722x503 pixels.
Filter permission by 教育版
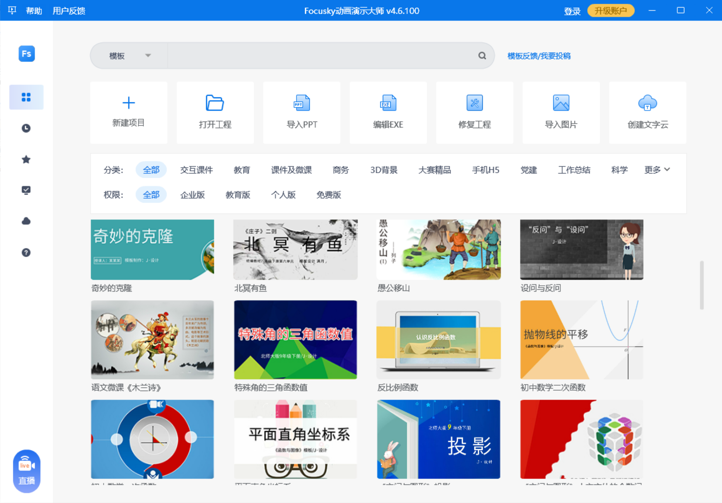point(238,195)
